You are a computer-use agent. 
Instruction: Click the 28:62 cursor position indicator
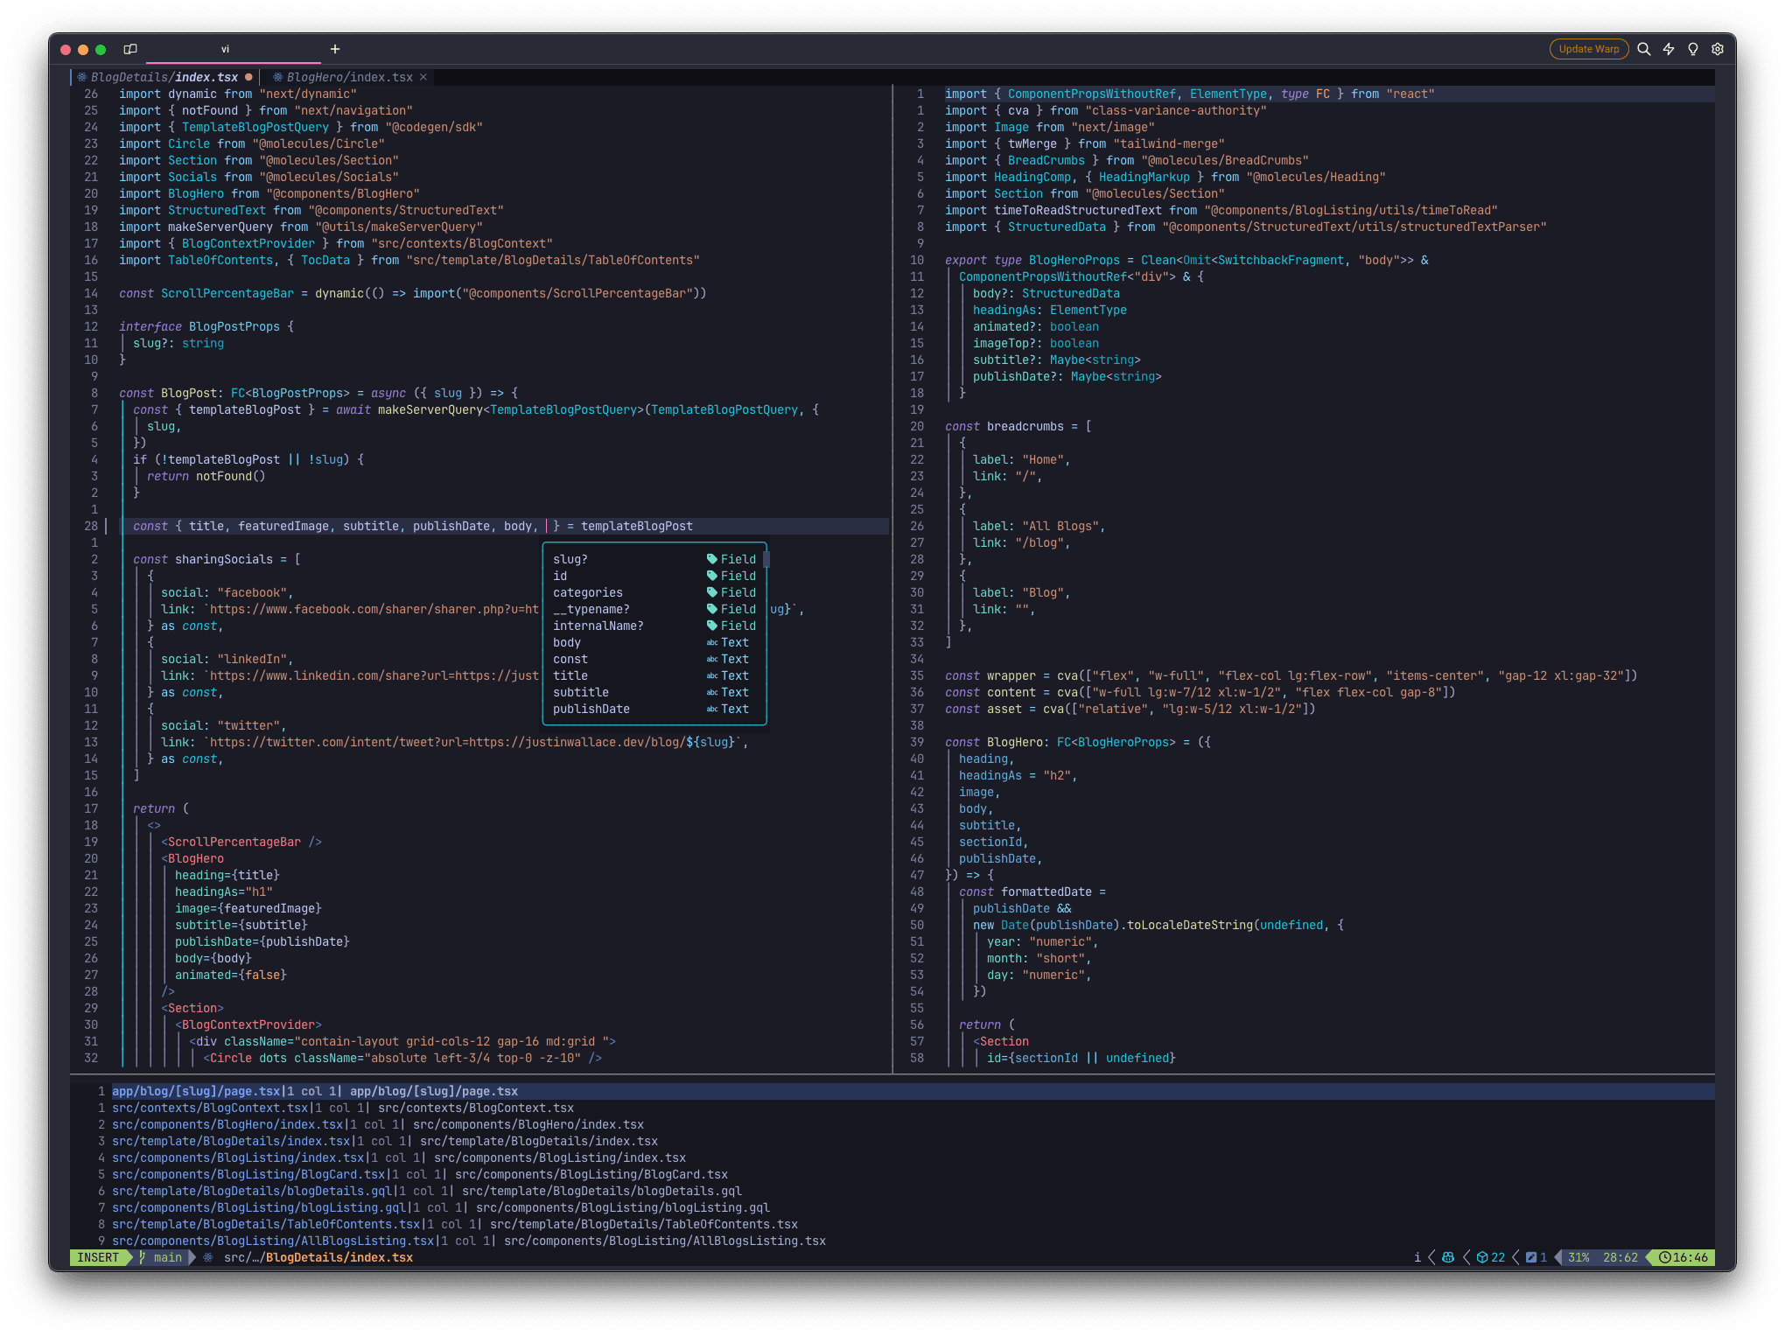1620,1257
